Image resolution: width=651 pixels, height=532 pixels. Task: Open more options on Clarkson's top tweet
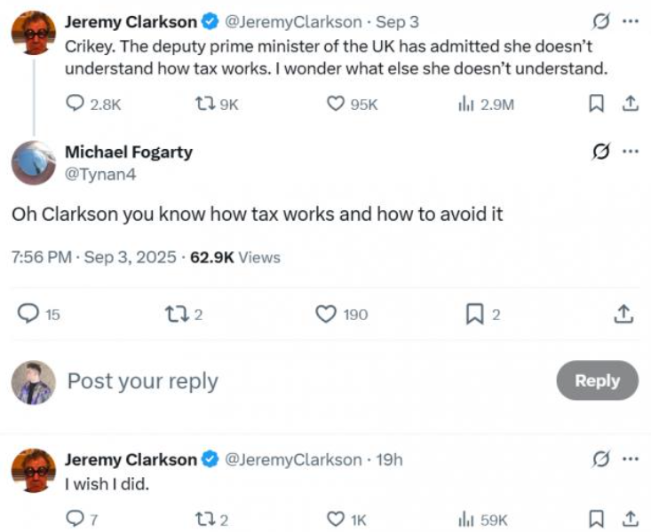pyautogui.click(x=631, y=22)
